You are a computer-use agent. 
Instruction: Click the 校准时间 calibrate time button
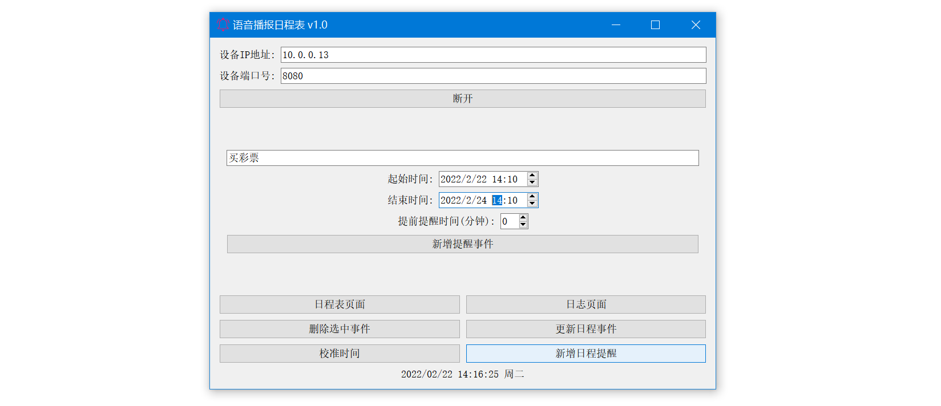tap(340, 354)
